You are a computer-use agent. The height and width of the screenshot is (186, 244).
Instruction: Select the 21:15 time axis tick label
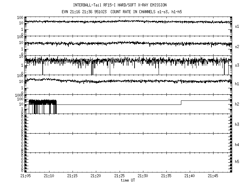point(73,176)
